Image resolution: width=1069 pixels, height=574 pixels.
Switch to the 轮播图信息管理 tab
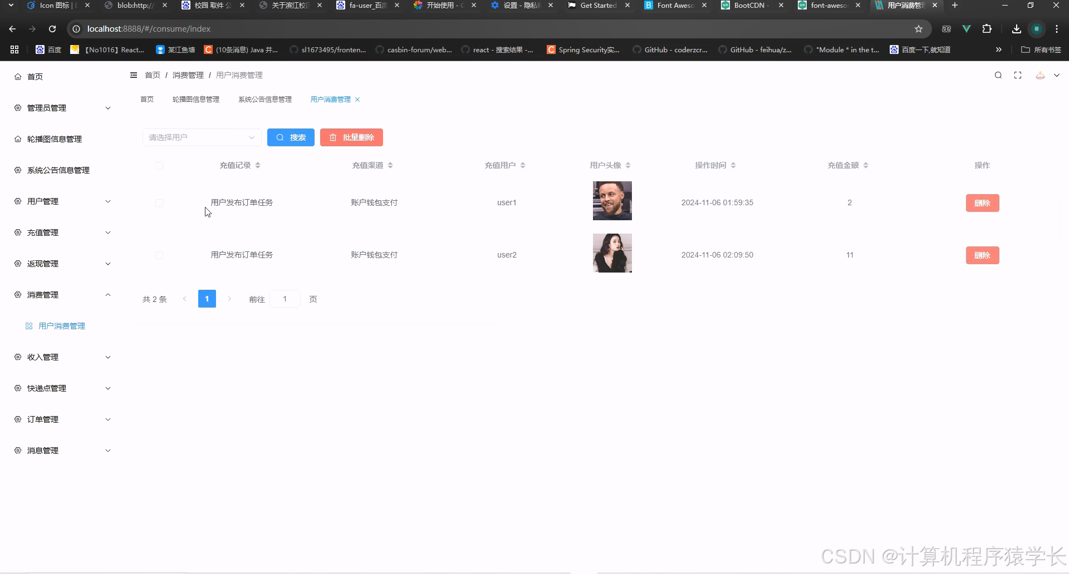pos(195,99)
